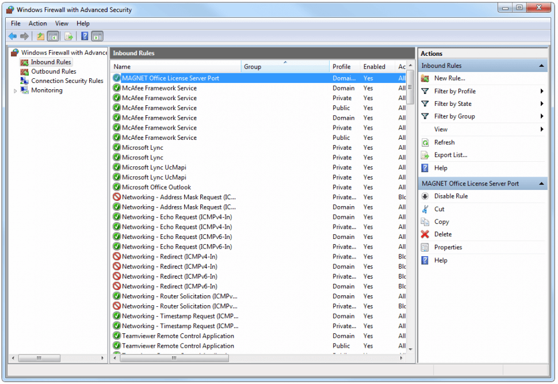558x384 pixels.
Task: Select Networking - Timestamp Request Domain rule
Action: tap(258, 316)
